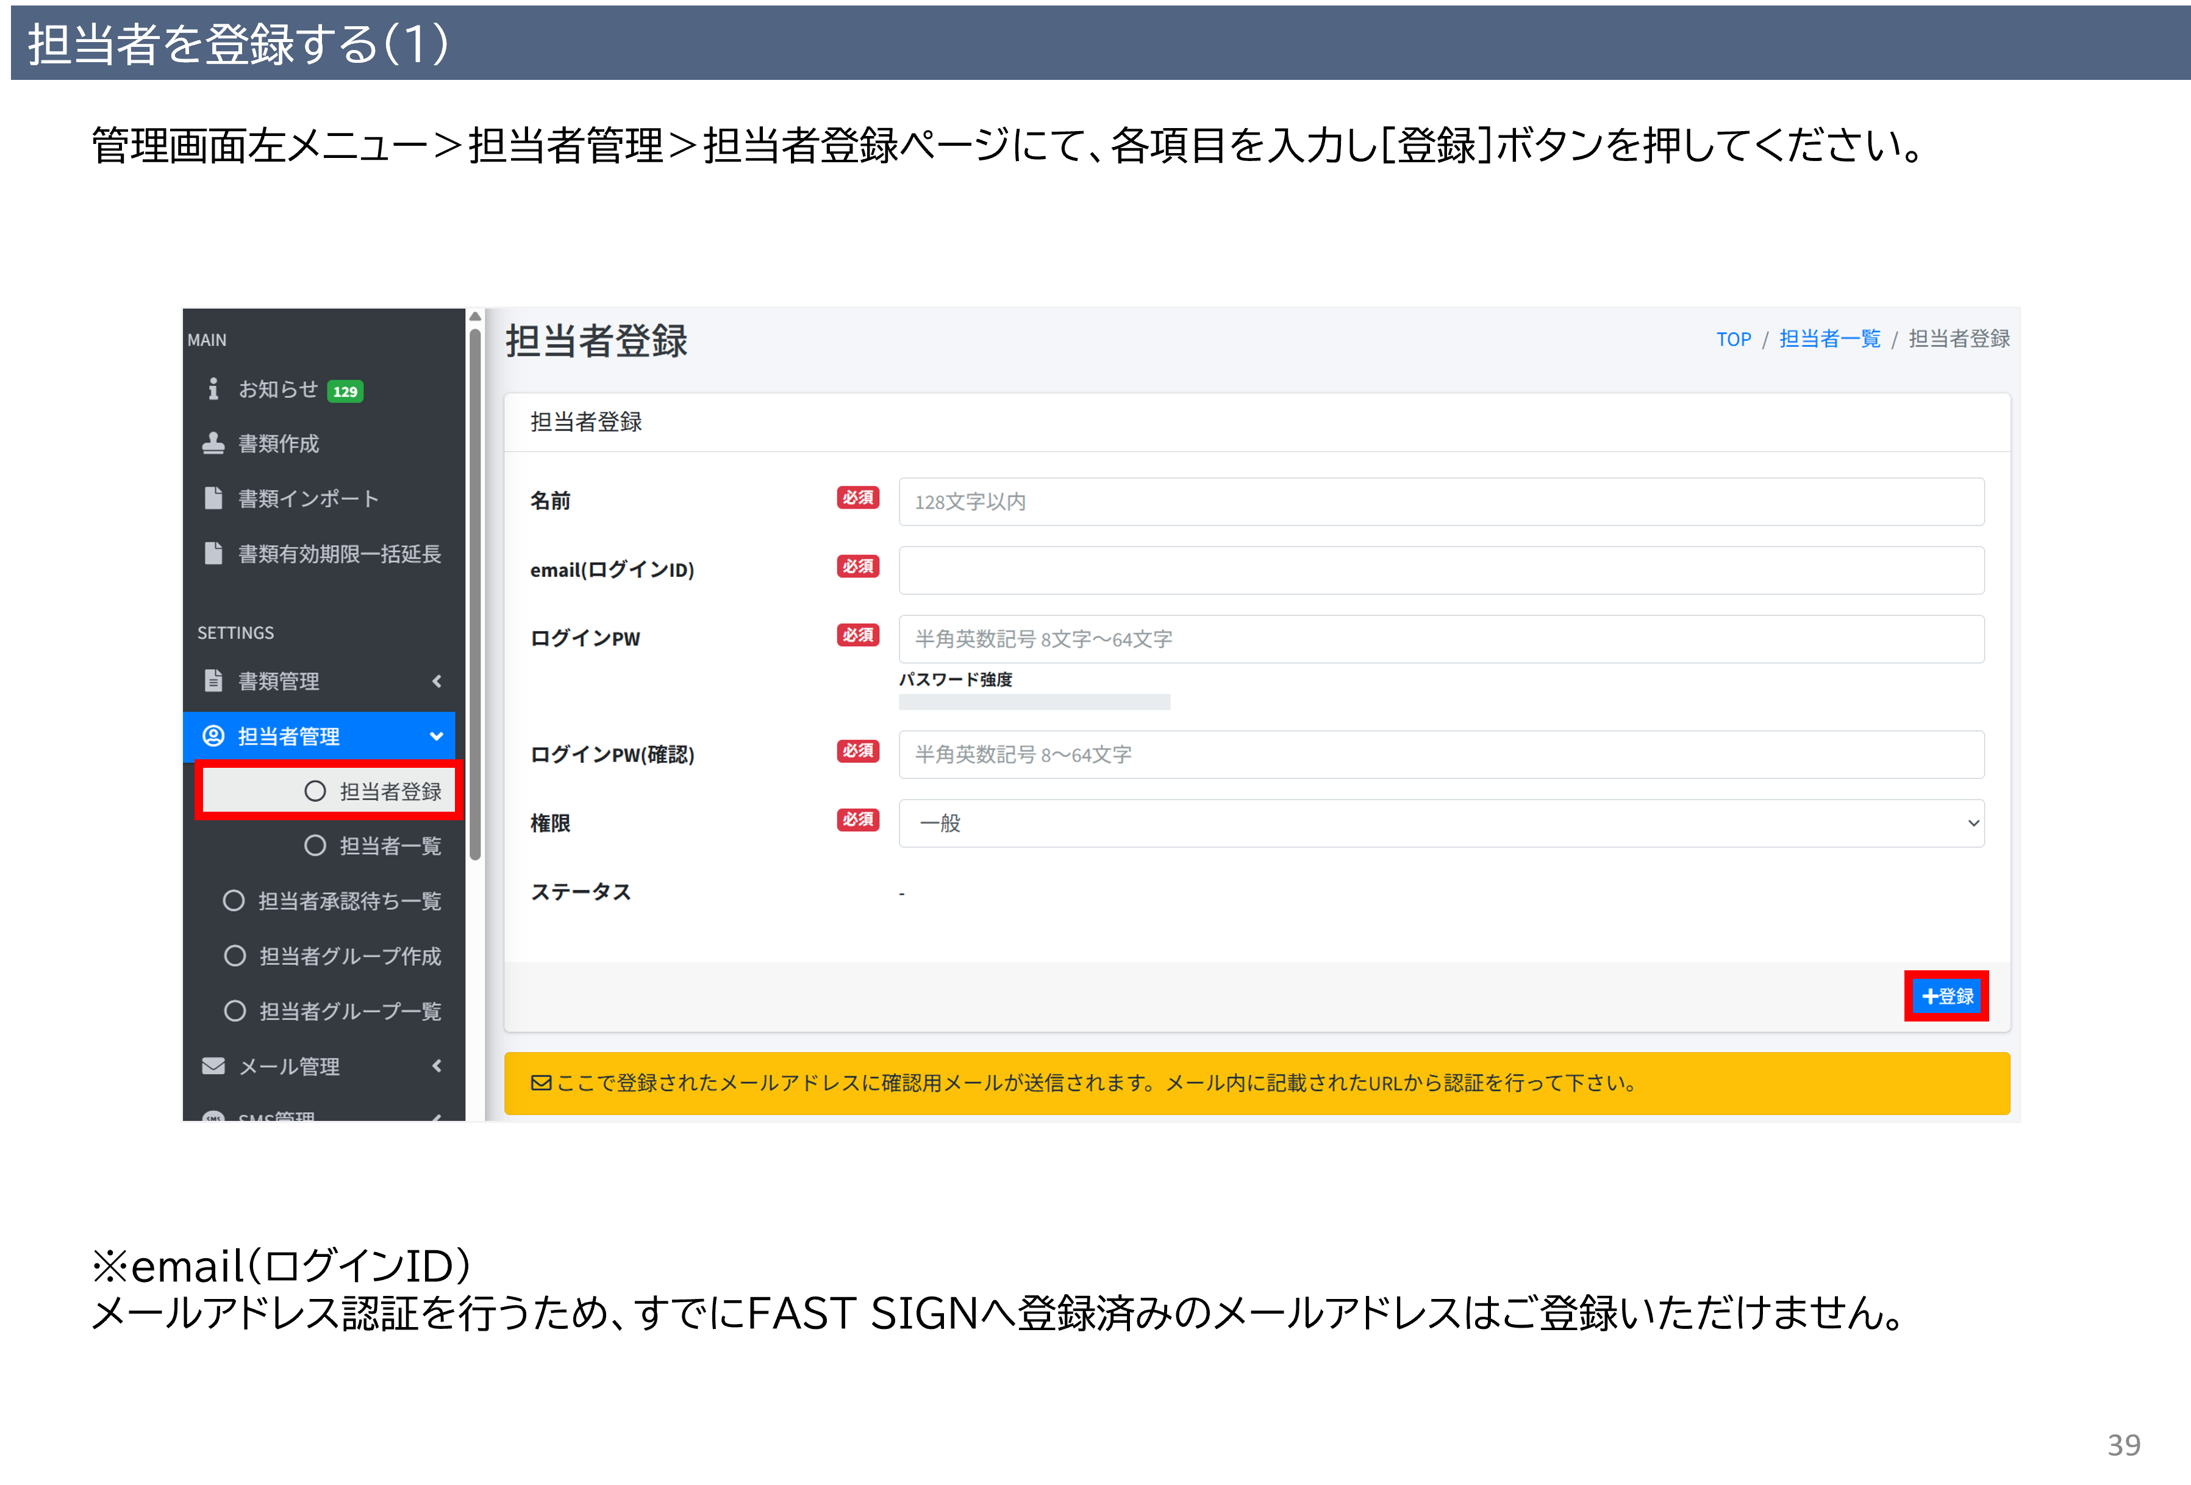Click the メール管理 envelope icon
The image size is (2191, 1485).
pyautogui.click(x=213, y=1065)
